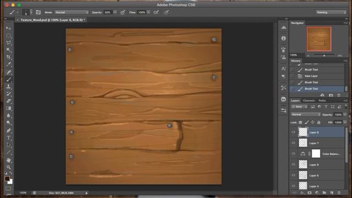Open the Flow slider dropdown

click(148, 12)
